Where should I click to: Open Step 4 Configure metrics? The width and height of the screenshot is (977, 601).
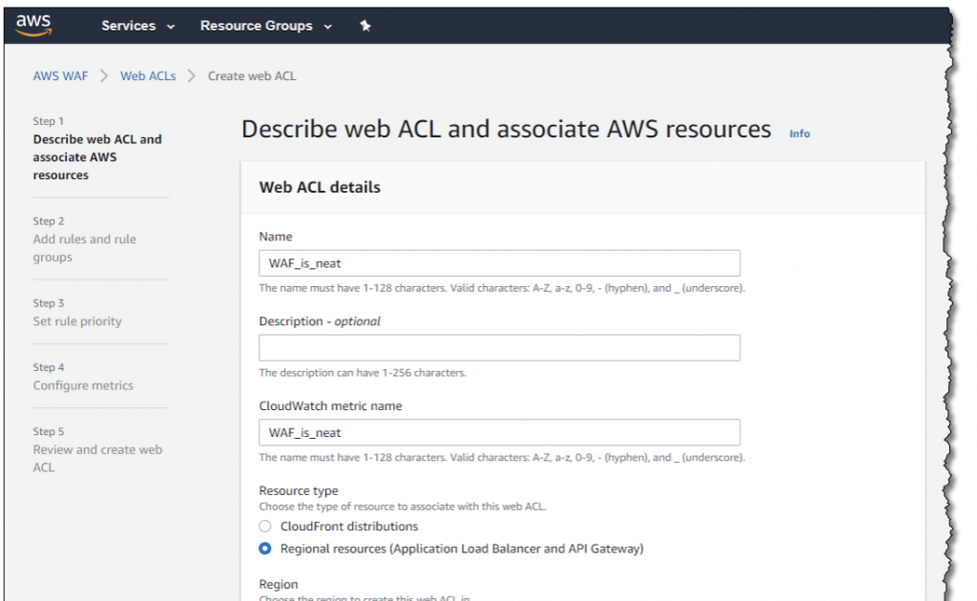[83, 385]
